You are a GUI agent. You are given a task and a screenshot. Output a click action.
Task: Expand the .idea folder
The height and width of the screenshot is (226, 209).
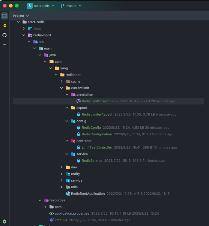(24, 29)
